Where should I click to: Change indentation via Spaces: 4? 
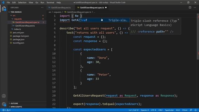145,110
